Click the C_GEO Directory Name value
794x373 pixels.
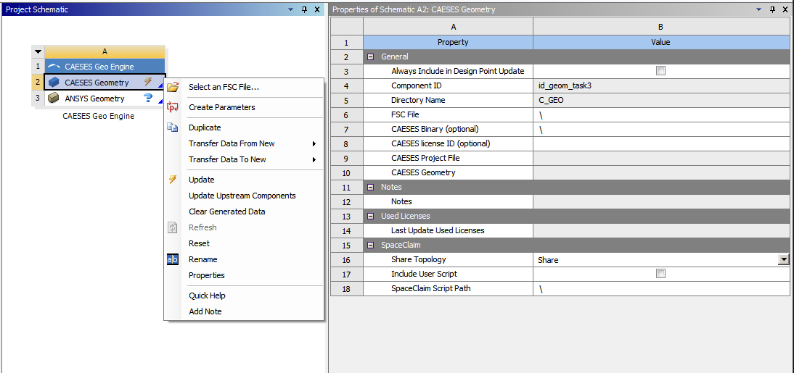[x=551, y=100]
